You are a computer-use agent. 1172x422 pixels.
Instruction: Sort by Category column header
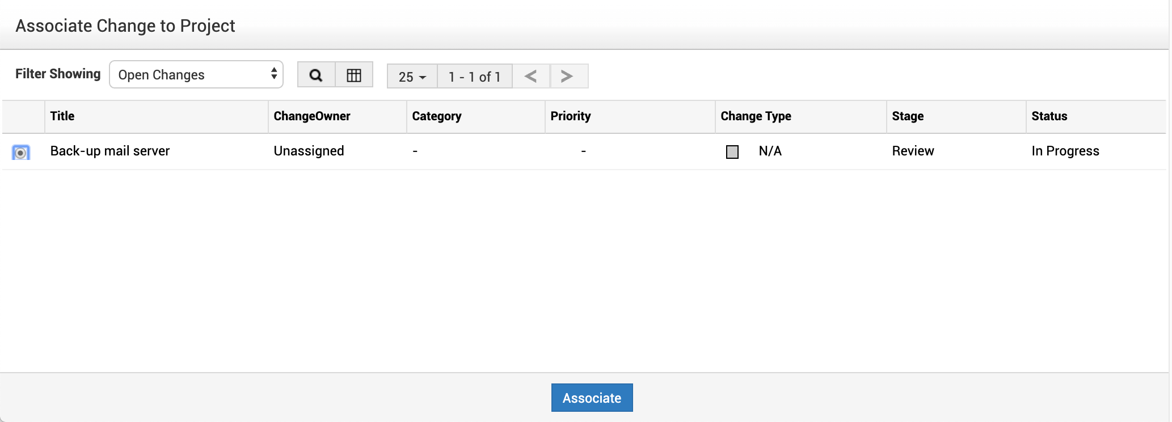437,116
